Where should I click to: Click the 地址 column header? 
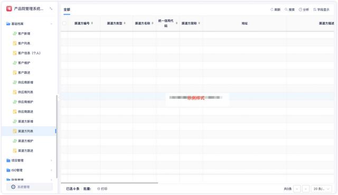tap(245, 23)
